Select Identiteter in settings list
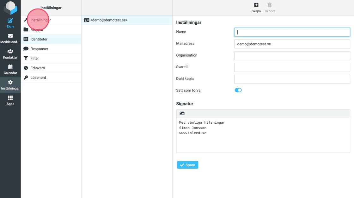This screenshot has width=354, height=198. tap(39, 39)
